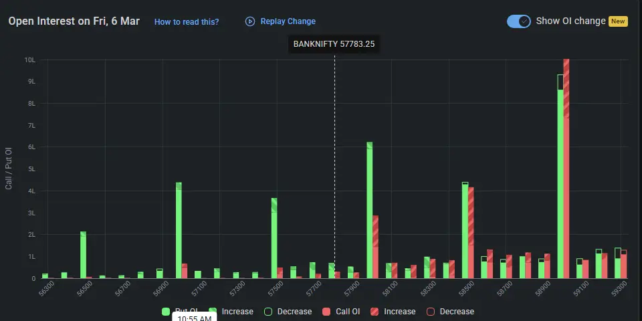Toggle the Put Decrease legend item

[288, 312]
